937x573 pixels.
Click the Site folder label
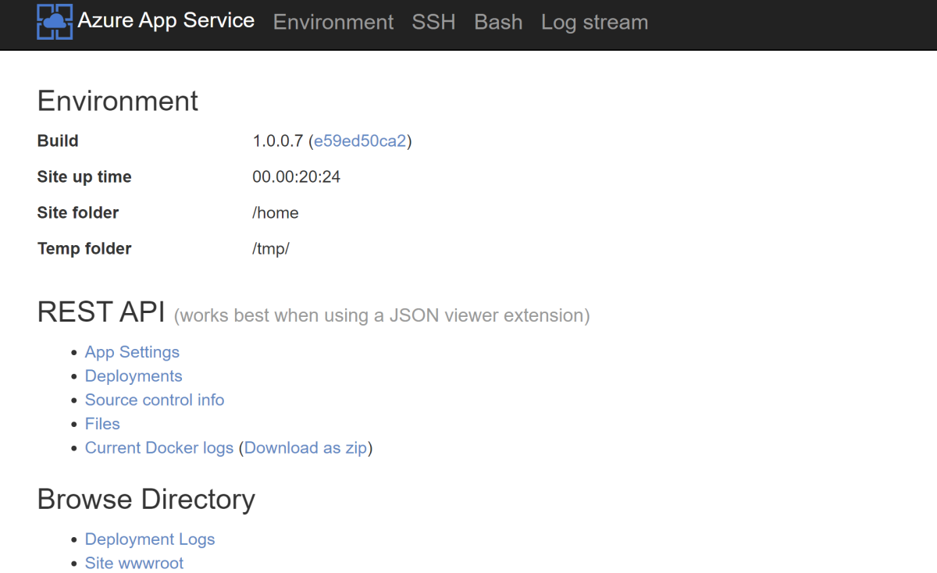pyautogui.click(x=78, y=213)
